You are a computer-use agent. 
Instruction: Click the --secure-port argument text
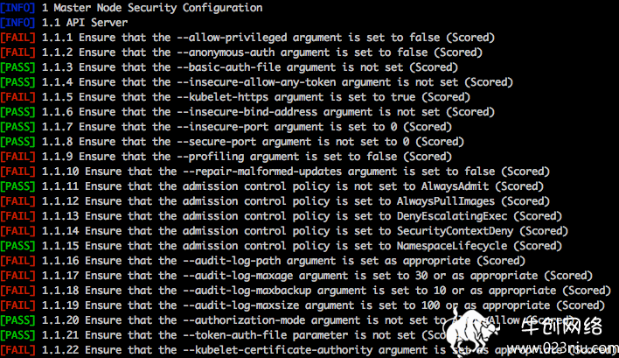click(x=216, y=142)
